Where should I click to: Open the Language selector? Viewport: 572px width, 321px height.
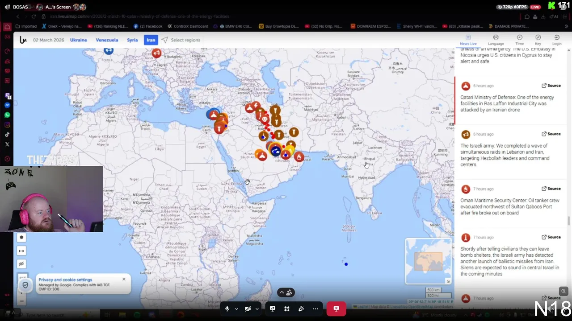[x=496, y=40]
